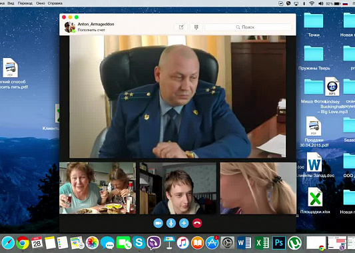Launch Google Chrome from the dock
This screenshot has height=253, width=355.
tap(23, 242)
